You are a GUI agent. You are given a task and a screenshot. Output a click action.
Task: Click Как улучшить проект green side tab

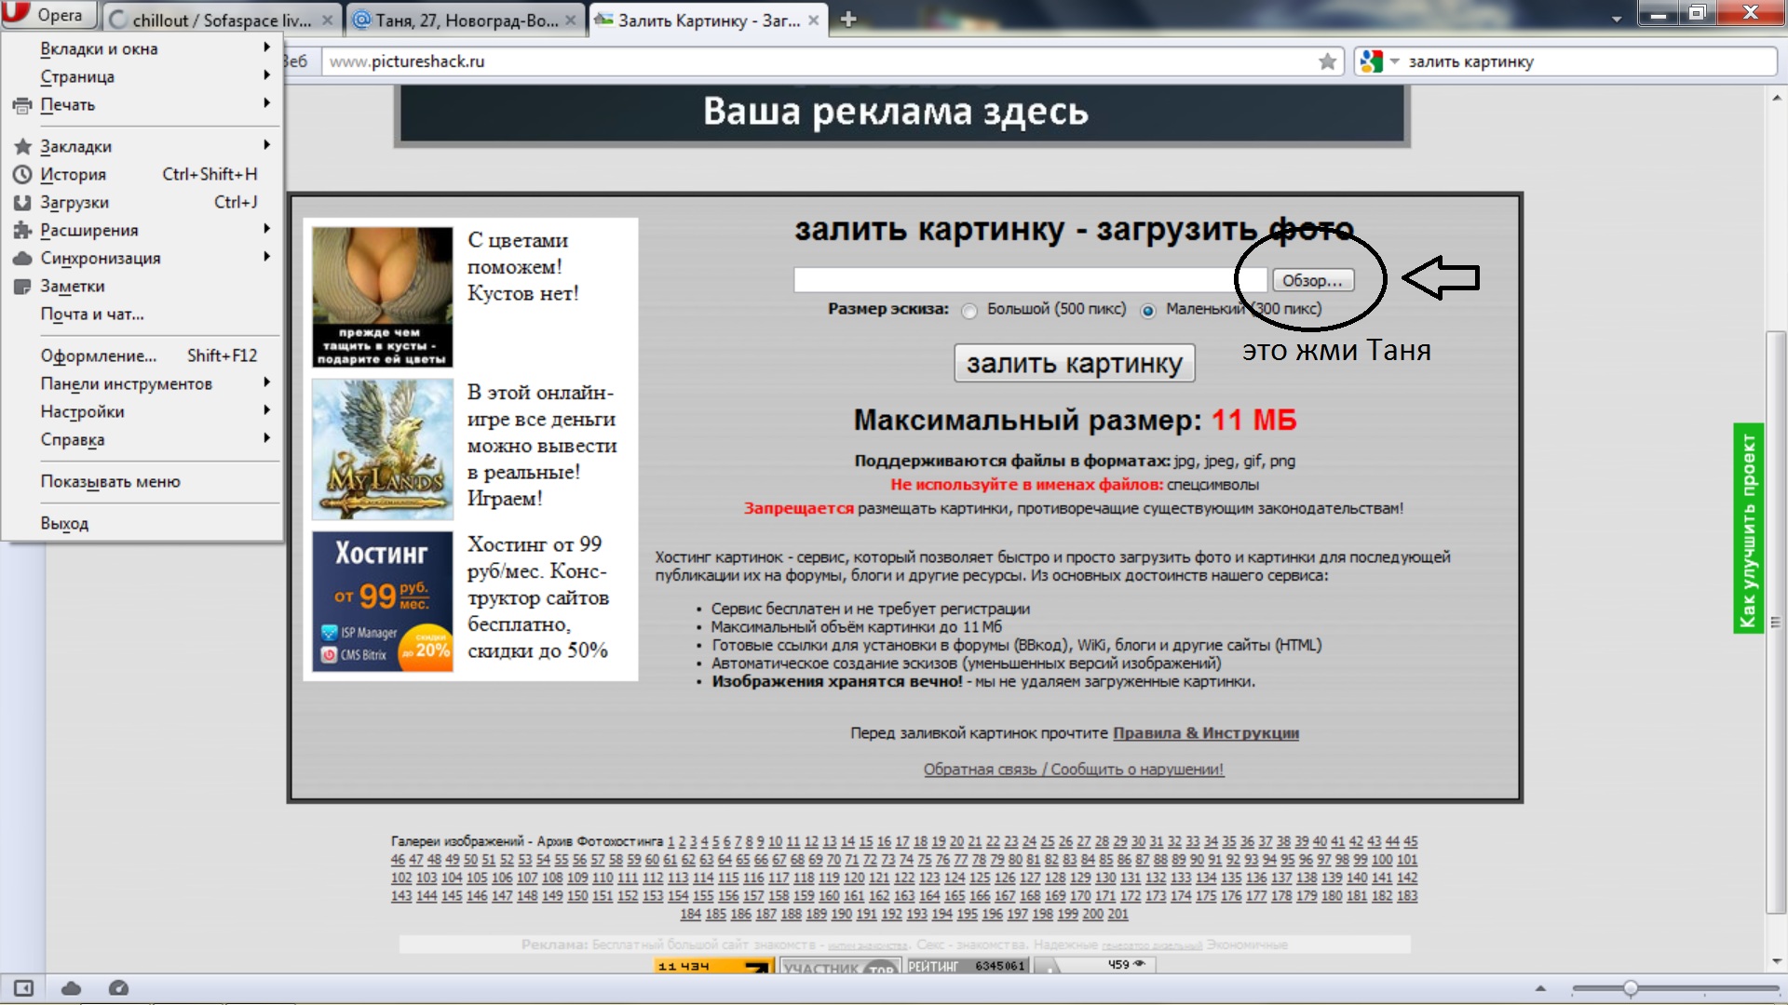[x=1748, y=529]
